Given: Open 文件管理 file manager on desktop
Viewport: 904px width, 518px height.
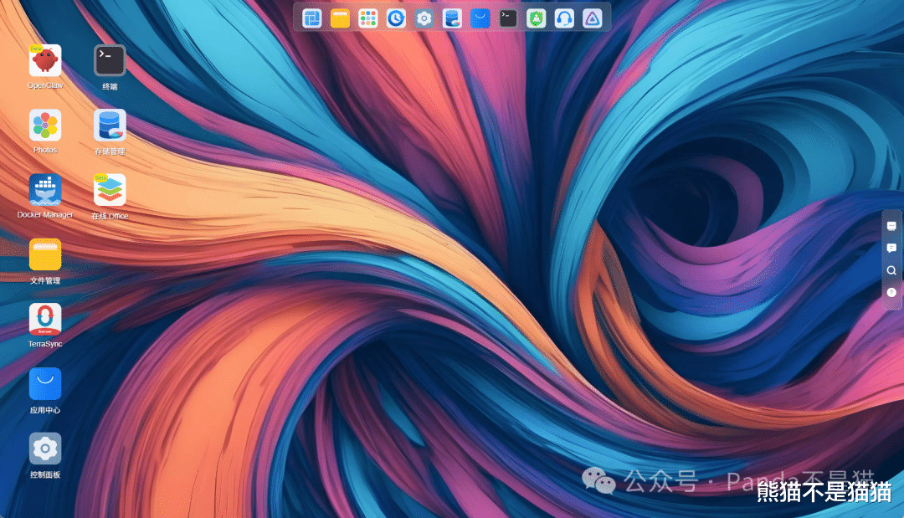Looking at the screenshot, I should (45, 254).
